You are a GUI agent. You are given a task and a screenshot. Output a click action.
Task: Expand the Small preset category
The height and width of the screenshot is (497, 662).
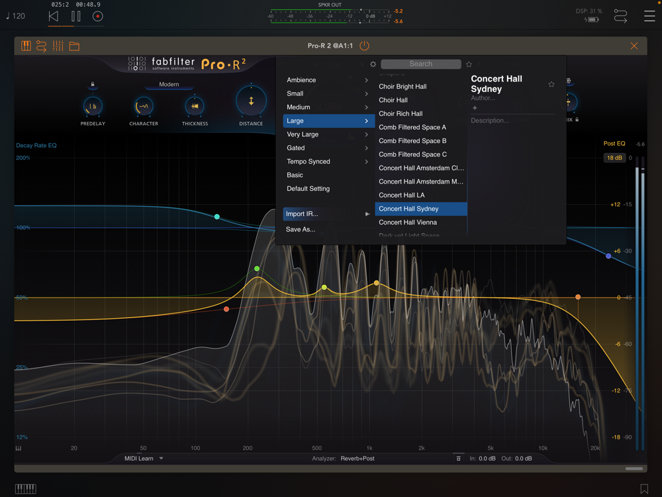(328, 93)
